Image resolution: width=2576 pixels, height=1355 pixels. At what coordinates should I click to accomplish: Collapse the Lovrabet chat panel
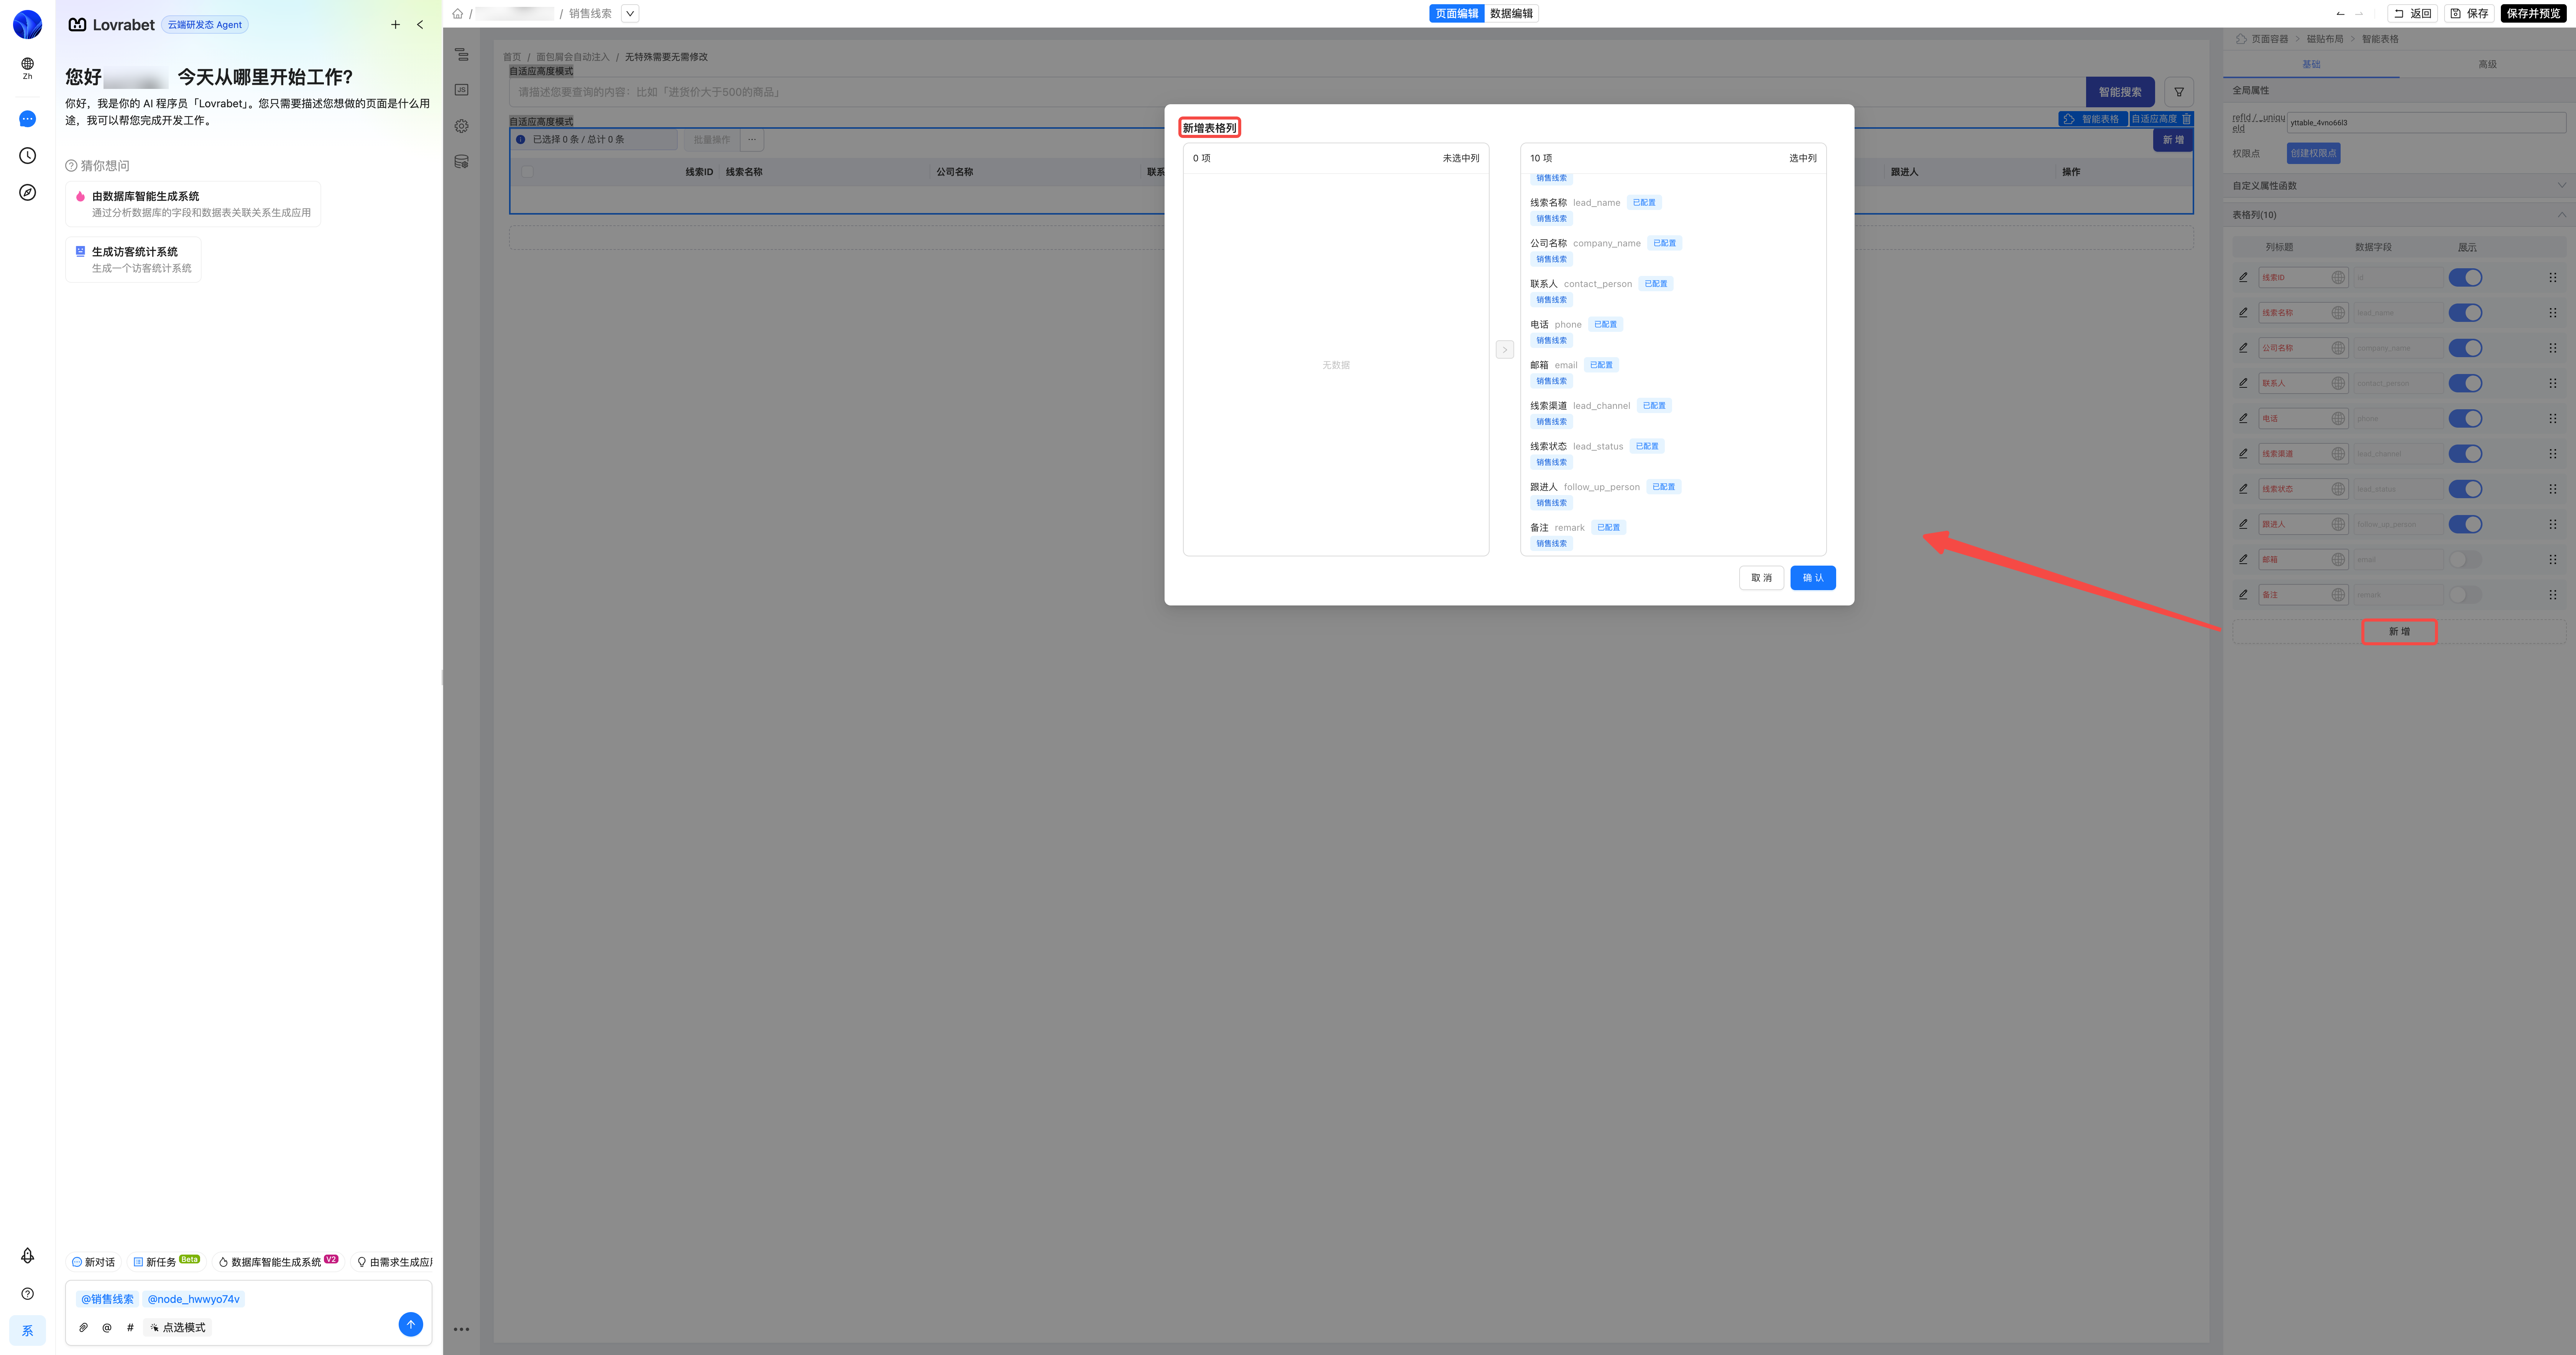(x=420, y=25)
